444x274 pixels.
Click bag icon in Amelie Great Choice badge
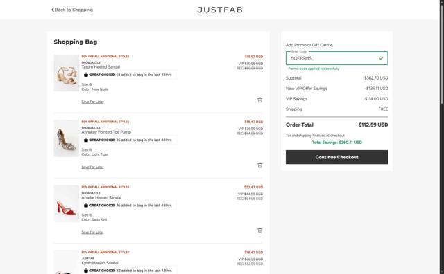86,205
